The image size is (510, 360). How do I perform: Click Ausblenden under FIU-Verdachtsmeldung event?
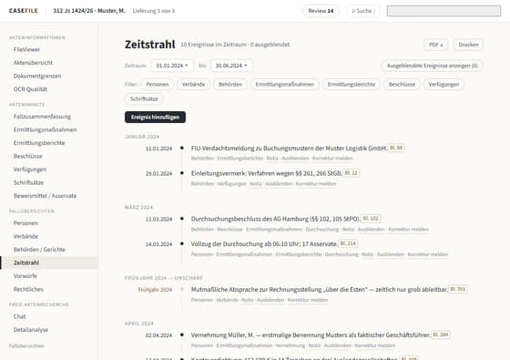[295, 159]
